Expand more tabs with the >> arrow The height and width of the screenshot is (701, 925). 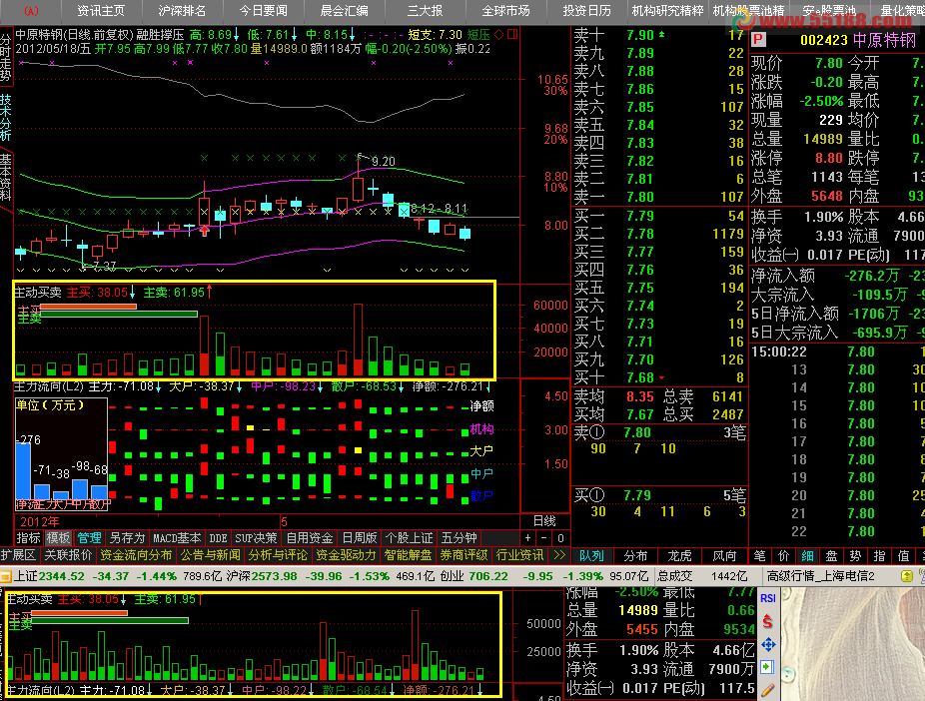(559, 555)
